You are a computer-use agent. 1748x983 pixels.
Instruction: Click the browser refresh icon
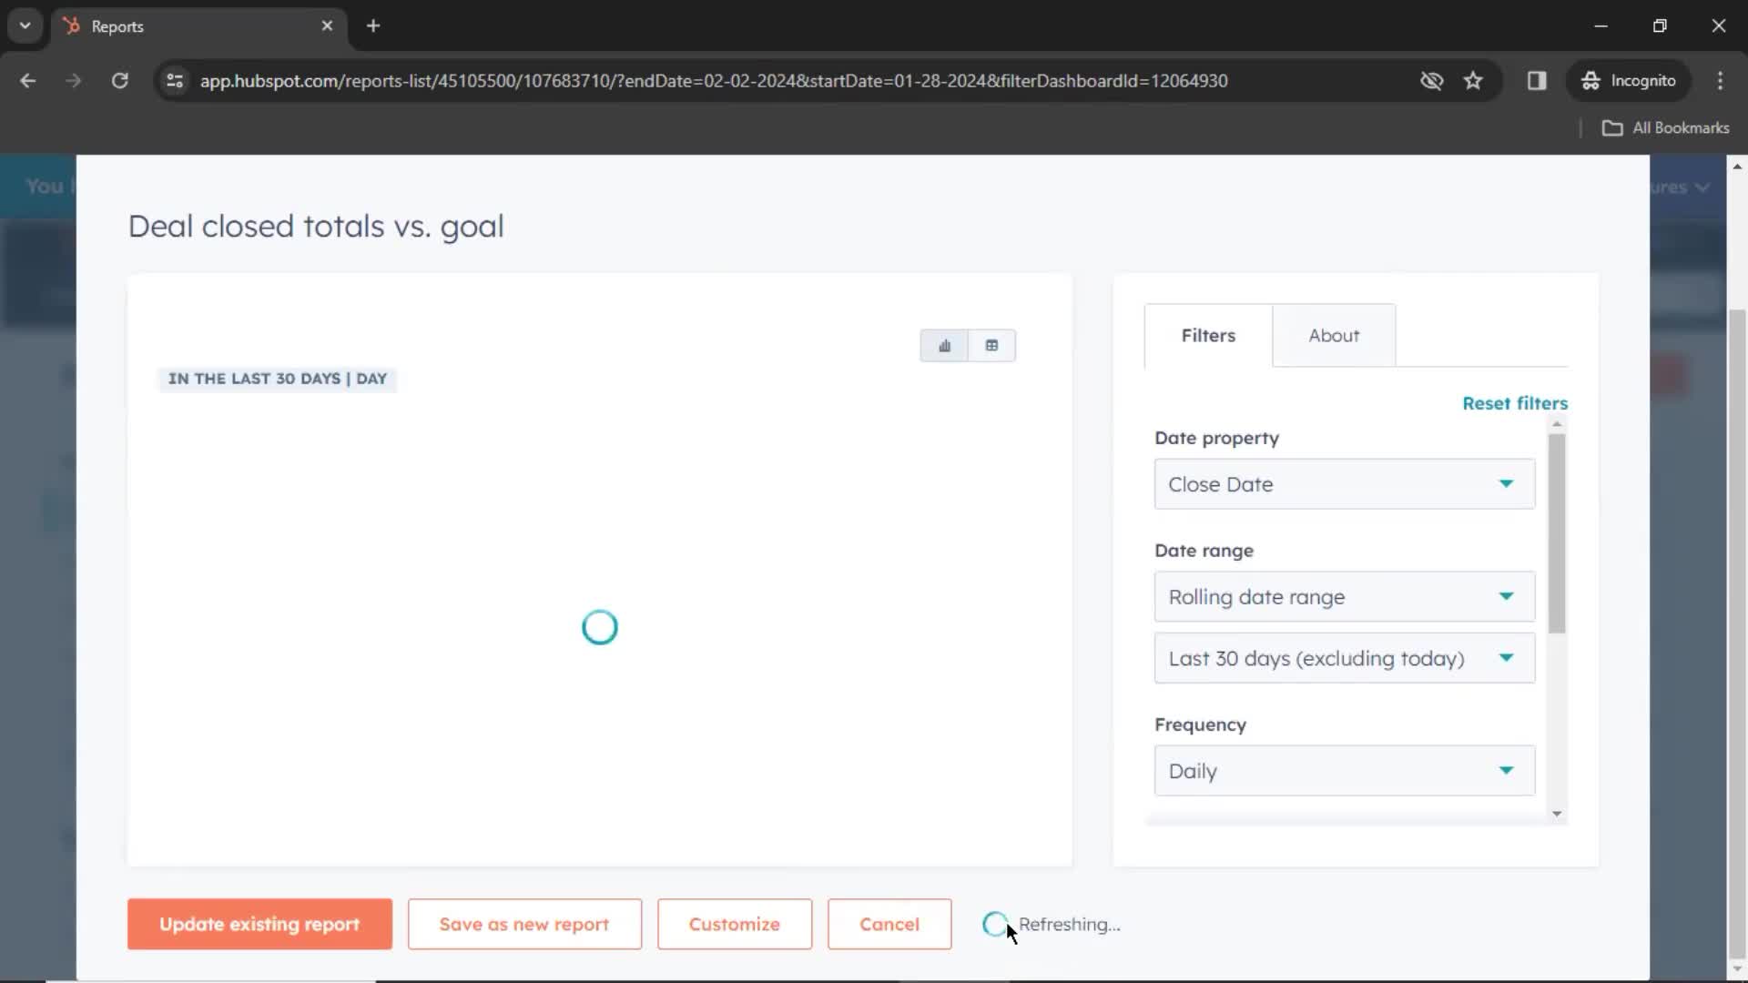[119, 80]
